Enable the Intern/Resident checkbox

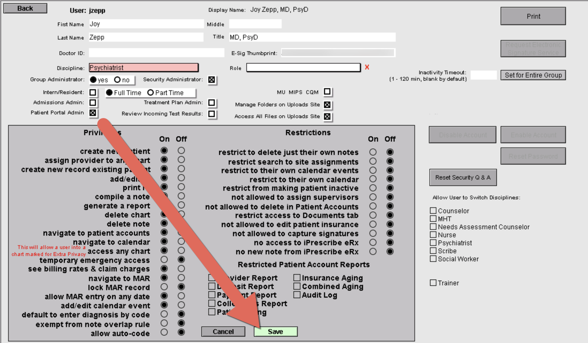[x=93, y=93]
